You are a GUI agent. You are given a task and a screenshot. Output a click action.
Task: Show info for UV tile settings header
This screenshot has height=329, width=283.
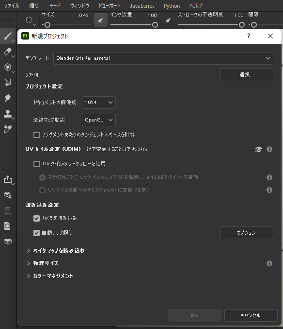coord(269,149)
